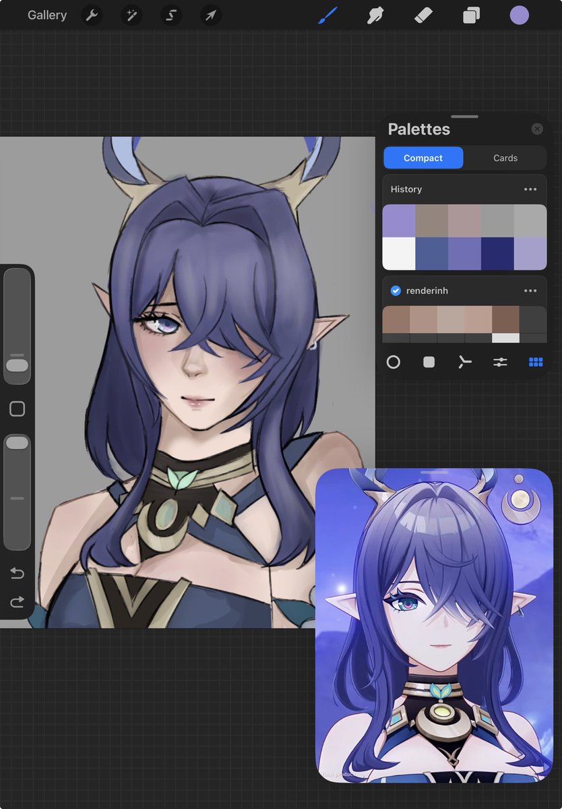The height and width of the screenshot is (809, 562).
Task: Pick the pale lavender swatch after navy
Action: coord(530,254)
